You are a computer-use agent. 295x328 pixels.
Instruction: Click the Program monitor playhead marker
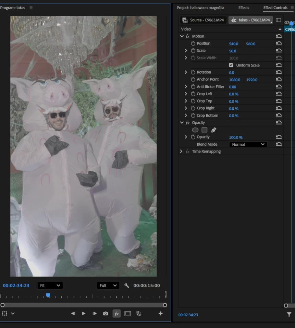click(x=48, y=295)
